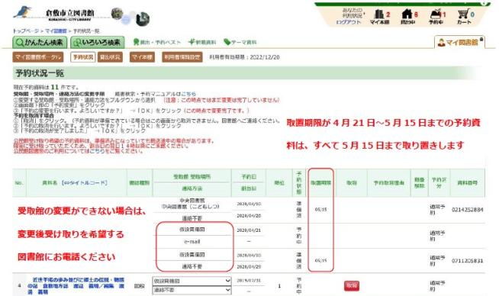Click the 利用者情報設定 button
499x296 pixels.
tap(182, 57)
